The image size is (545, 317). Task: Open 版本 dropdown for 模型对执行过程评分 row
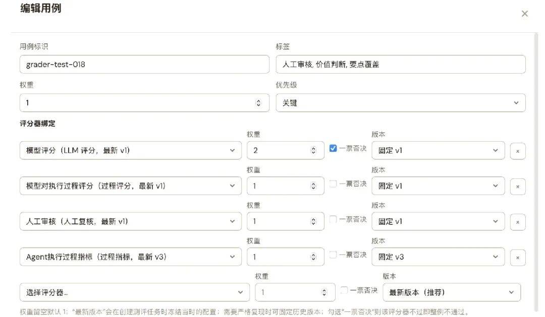pyautogui.click(x=438, y=186)
